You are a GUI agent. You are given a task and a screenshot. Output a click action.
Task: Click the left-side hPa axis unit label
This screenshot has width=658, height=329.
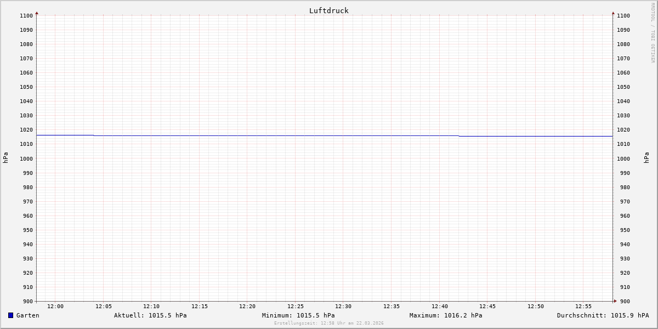[x=5, y=158]
